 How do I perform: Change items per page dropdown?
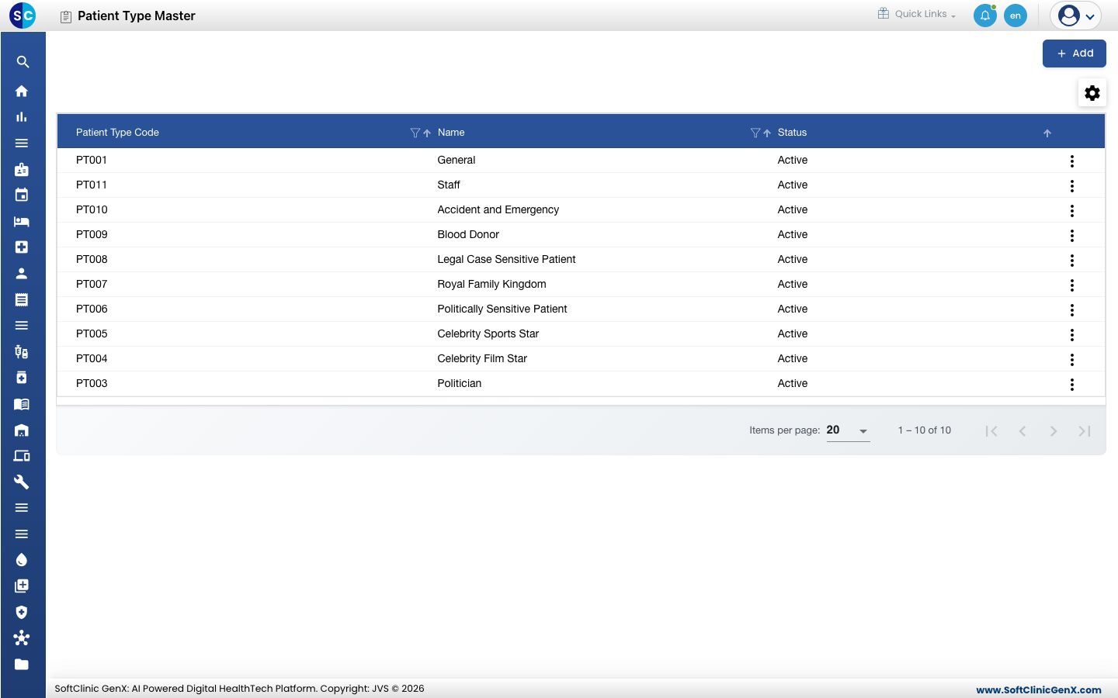[x=848, y=430]
